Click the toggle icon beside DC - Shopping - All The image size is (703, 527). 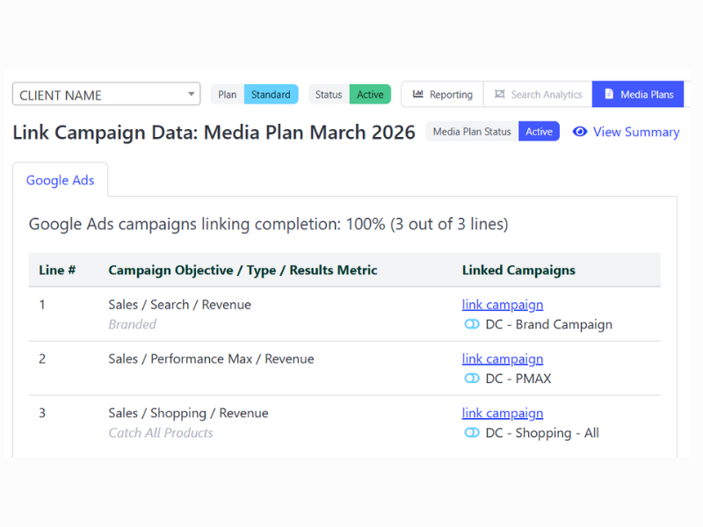coord(472,433)
